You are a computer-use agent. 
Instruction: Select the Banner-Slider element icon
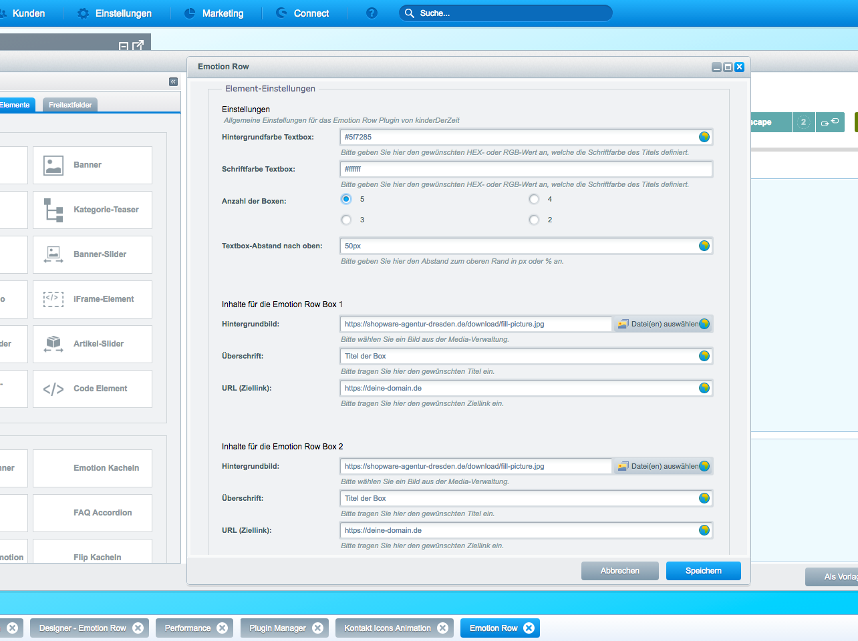pos(53,254)
